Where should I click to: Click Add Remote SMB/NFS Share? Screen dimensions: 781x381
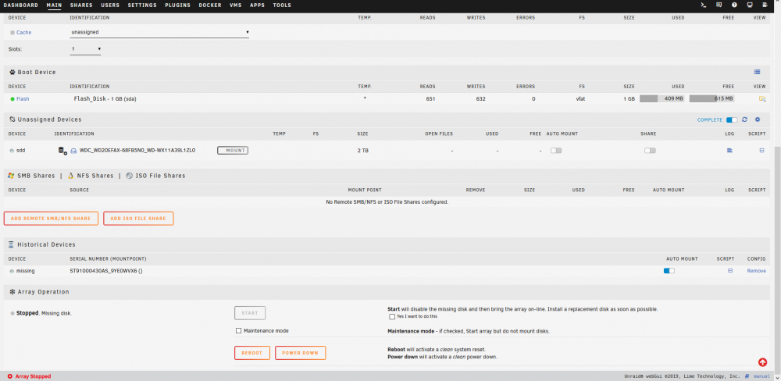51,219
